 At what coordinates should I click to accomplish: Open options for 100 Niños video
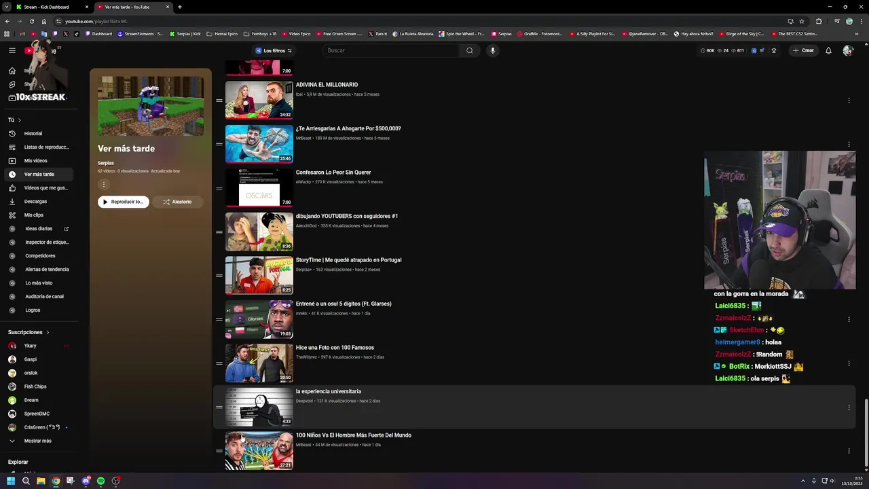[x=849, y=451]
